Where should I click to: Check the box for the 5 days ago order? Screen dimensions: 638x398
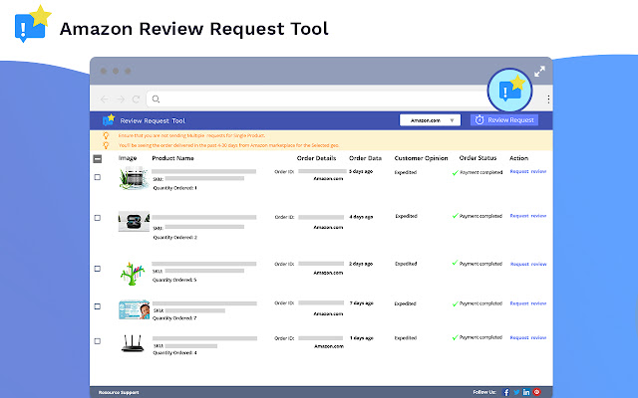pyautogui.click(x=98, y=177)
